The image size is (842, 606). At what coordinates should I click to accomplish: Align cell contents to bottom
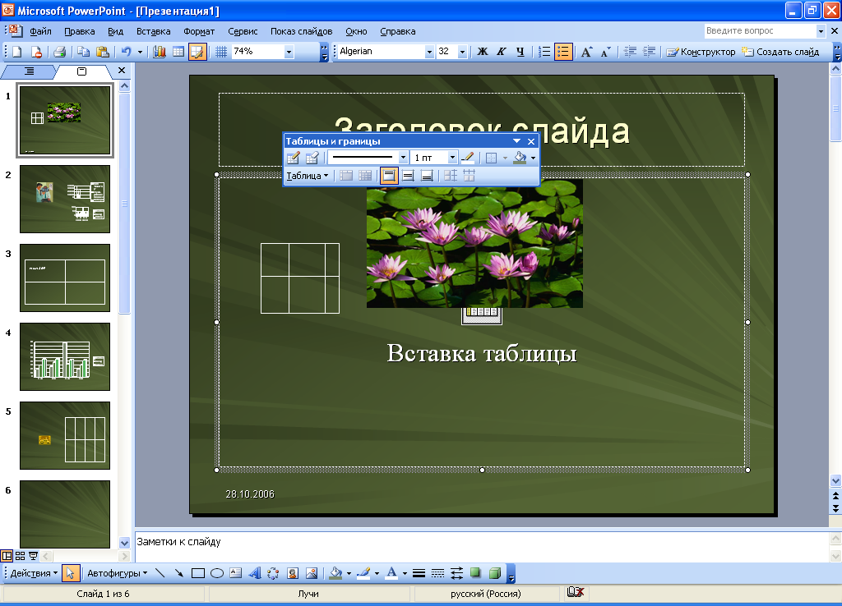tap(427, 176)
